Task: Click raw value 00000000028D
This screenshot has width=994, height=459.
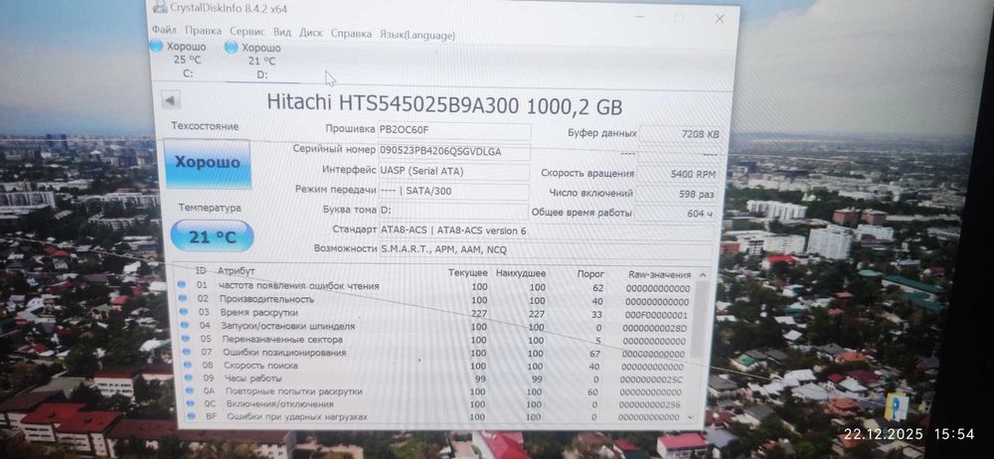Action: click(654, 328)
